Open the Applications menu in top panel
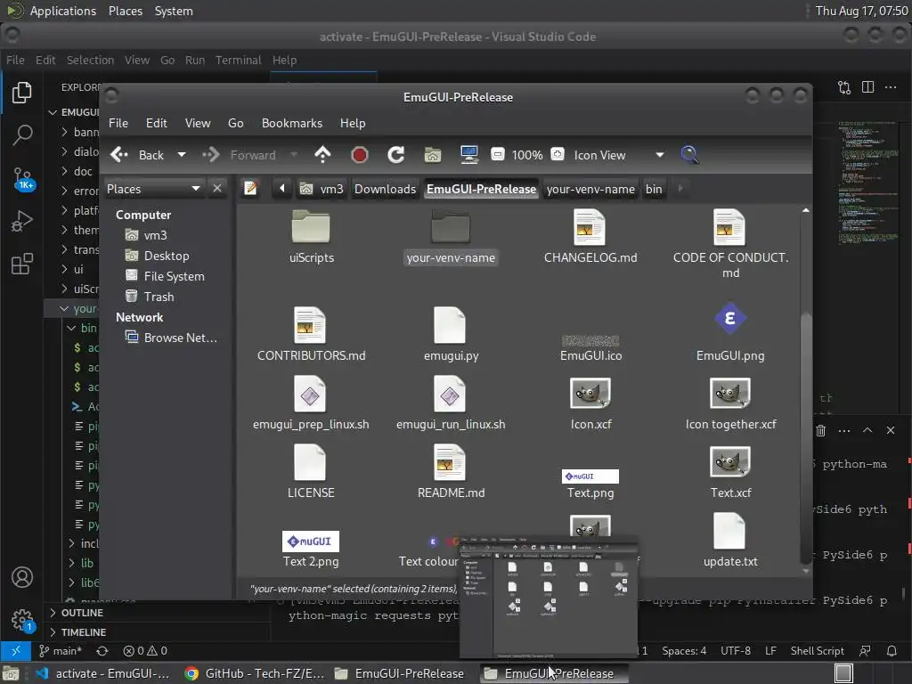The image size is (912, 684). pyautogui.click(x=63, y=11)
